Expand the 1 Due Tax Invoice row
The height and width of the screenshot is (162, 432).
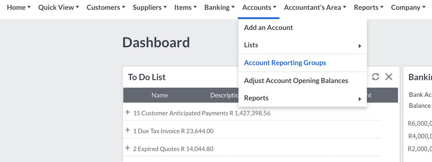tap(128, 130)
